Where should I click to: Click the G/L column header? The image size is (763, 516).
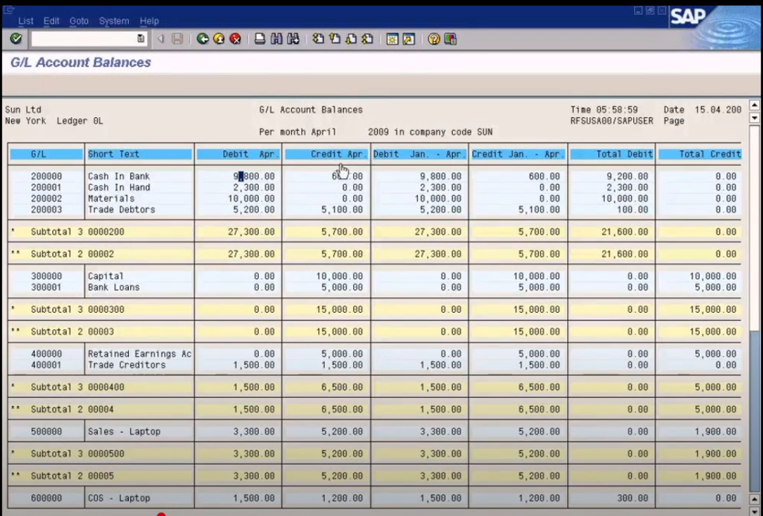tap(46, 154)
